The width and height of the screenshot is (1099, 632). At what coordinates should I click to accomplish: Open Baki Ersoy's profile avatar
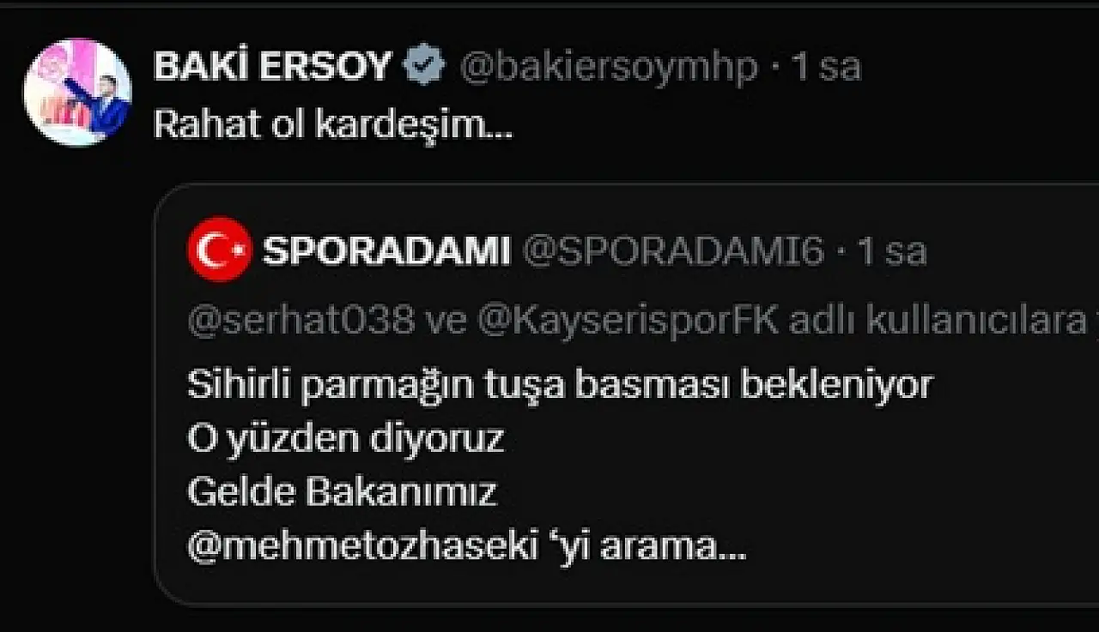coord(77,92)
